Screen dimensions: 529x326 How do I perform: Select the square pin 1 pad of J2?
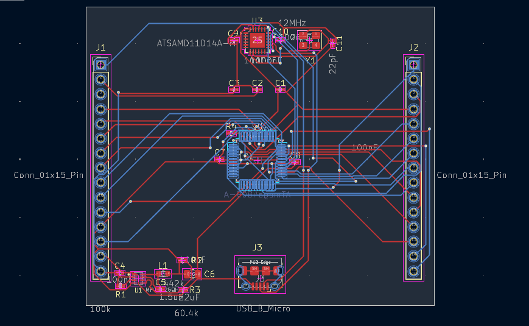pyautogui.click(x=413, y=65)
